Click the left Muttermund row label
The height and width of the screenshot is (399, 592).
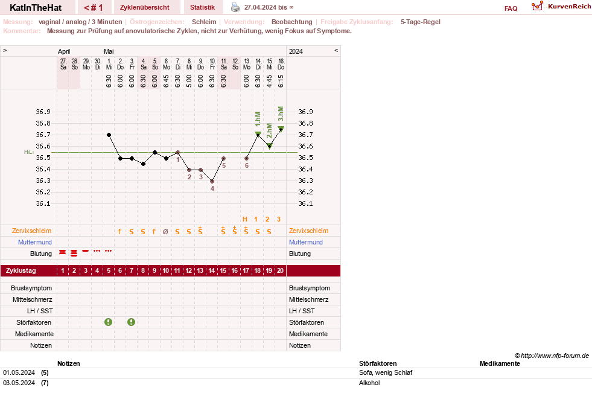click(x=35, y=242)
